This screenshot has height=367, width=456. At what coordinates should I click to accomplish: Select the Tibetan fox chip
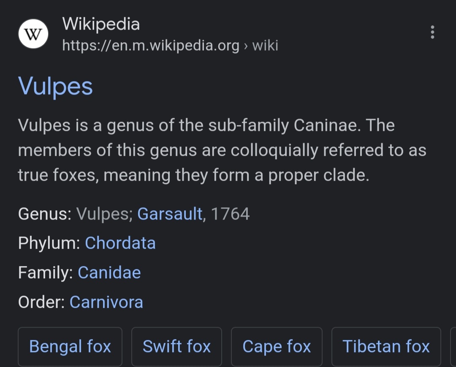tap(386, 347)
